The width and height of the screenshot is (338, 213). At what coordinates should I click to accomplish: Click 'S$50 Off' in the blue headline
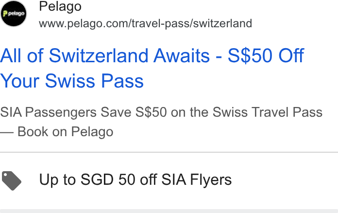(x=266, y=55)
